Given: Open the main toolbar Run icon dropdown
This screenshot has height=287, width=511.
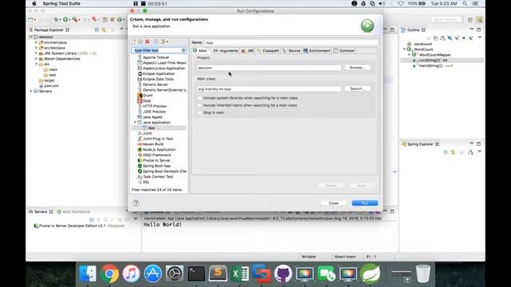Looking at the screenshot, I should pos(69,20).
